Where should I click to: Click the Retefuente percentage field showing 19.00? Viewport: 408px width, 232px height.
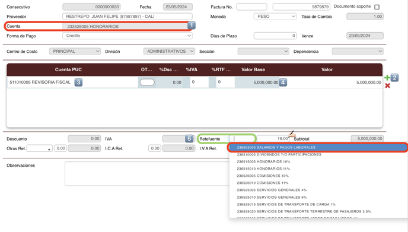point(273,139)
